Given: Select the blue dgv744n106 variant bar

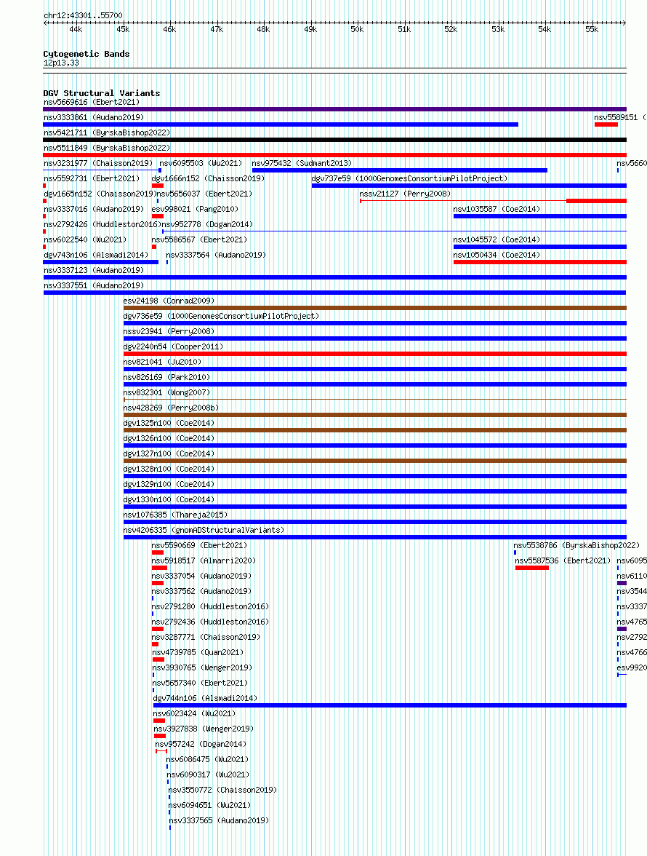Looking at the screenshot, I should click(x=390, y=705).
